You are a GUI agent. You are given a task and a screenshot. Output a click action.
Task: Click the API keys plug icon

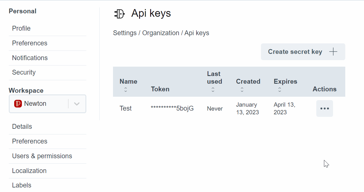[x=119, y=14]
